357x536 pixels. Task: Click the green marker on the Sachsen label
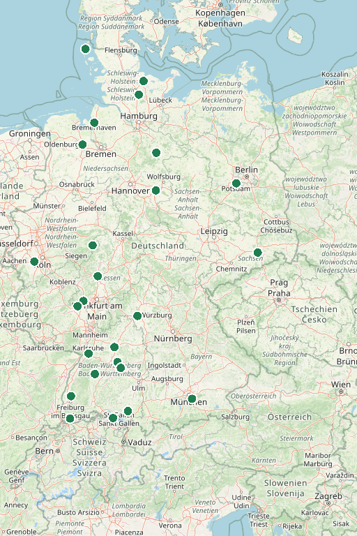point(257,253)
